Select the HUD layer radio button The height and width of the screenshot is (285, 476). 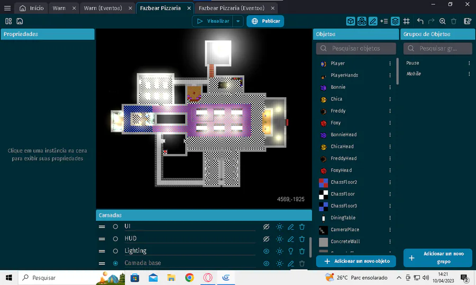pyautogui.click(x=115, y=239)
